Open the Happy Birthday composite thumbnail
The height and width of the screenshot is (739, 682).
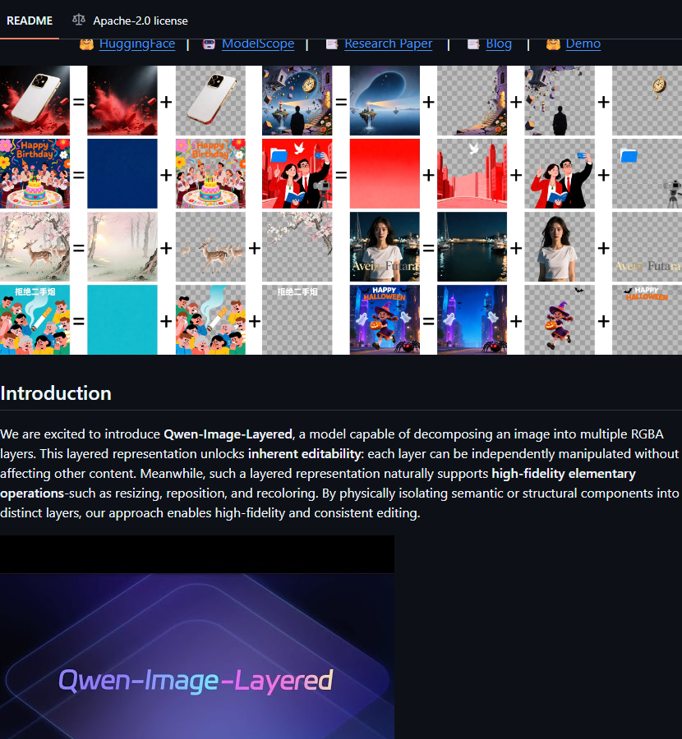click(35, 173)
